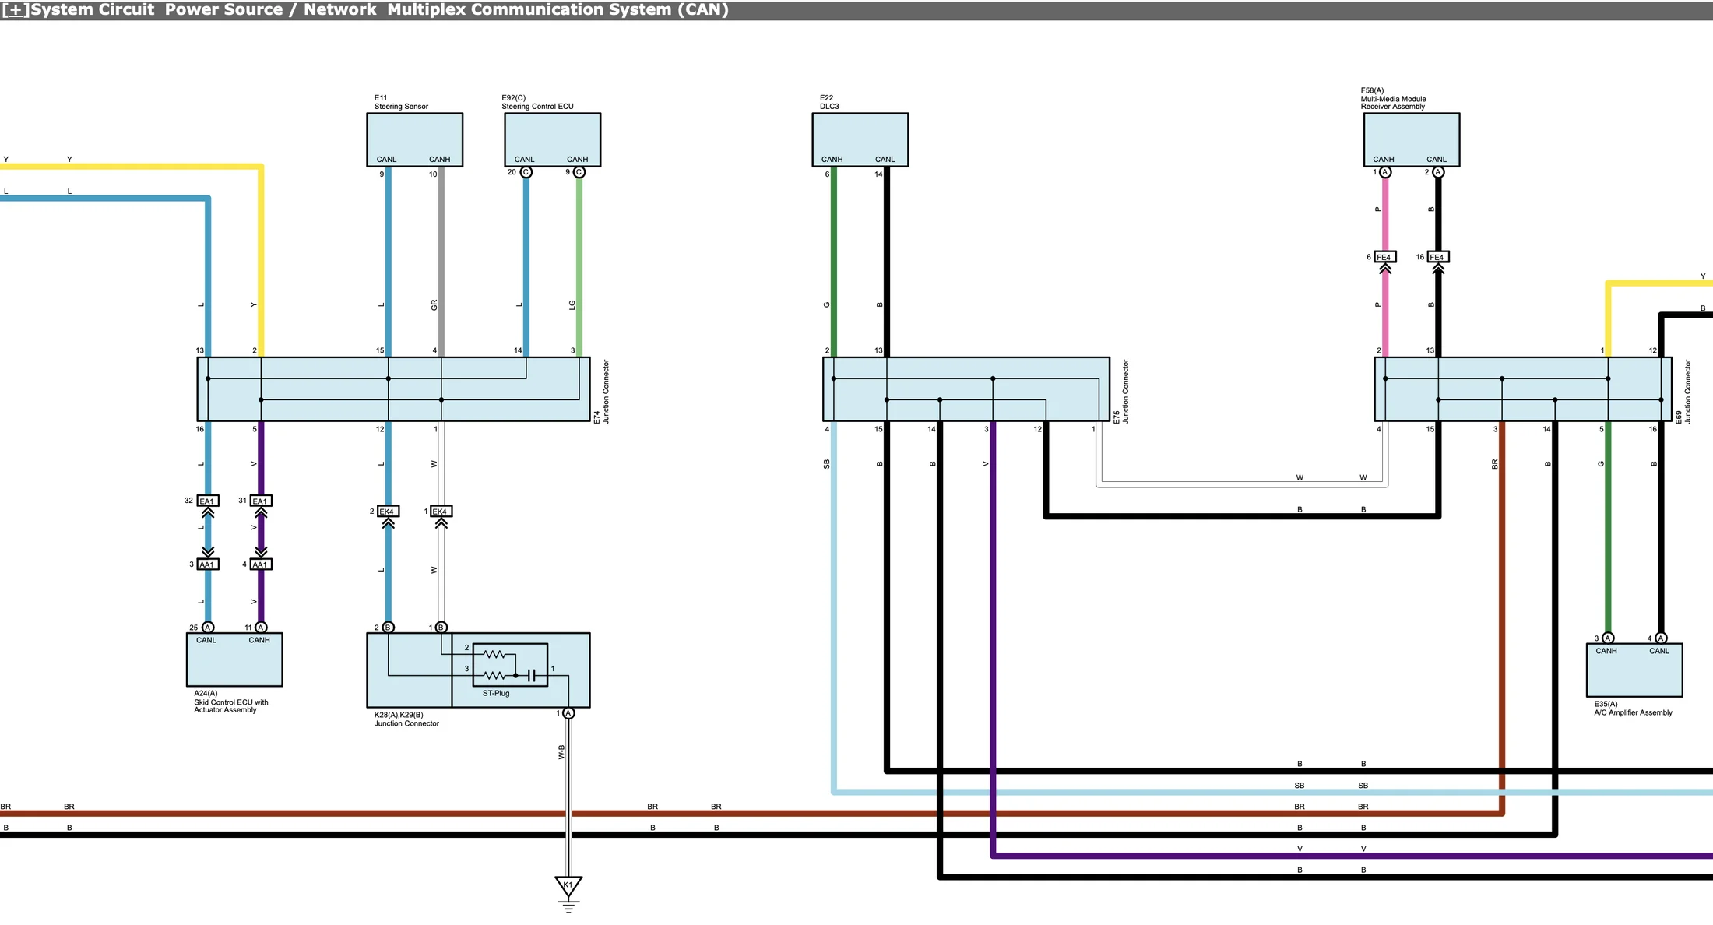Viewport: 1713px width, 925px height.
Task: Click circled A terminal at Skid Control pin 11
Action: [261, 628]
